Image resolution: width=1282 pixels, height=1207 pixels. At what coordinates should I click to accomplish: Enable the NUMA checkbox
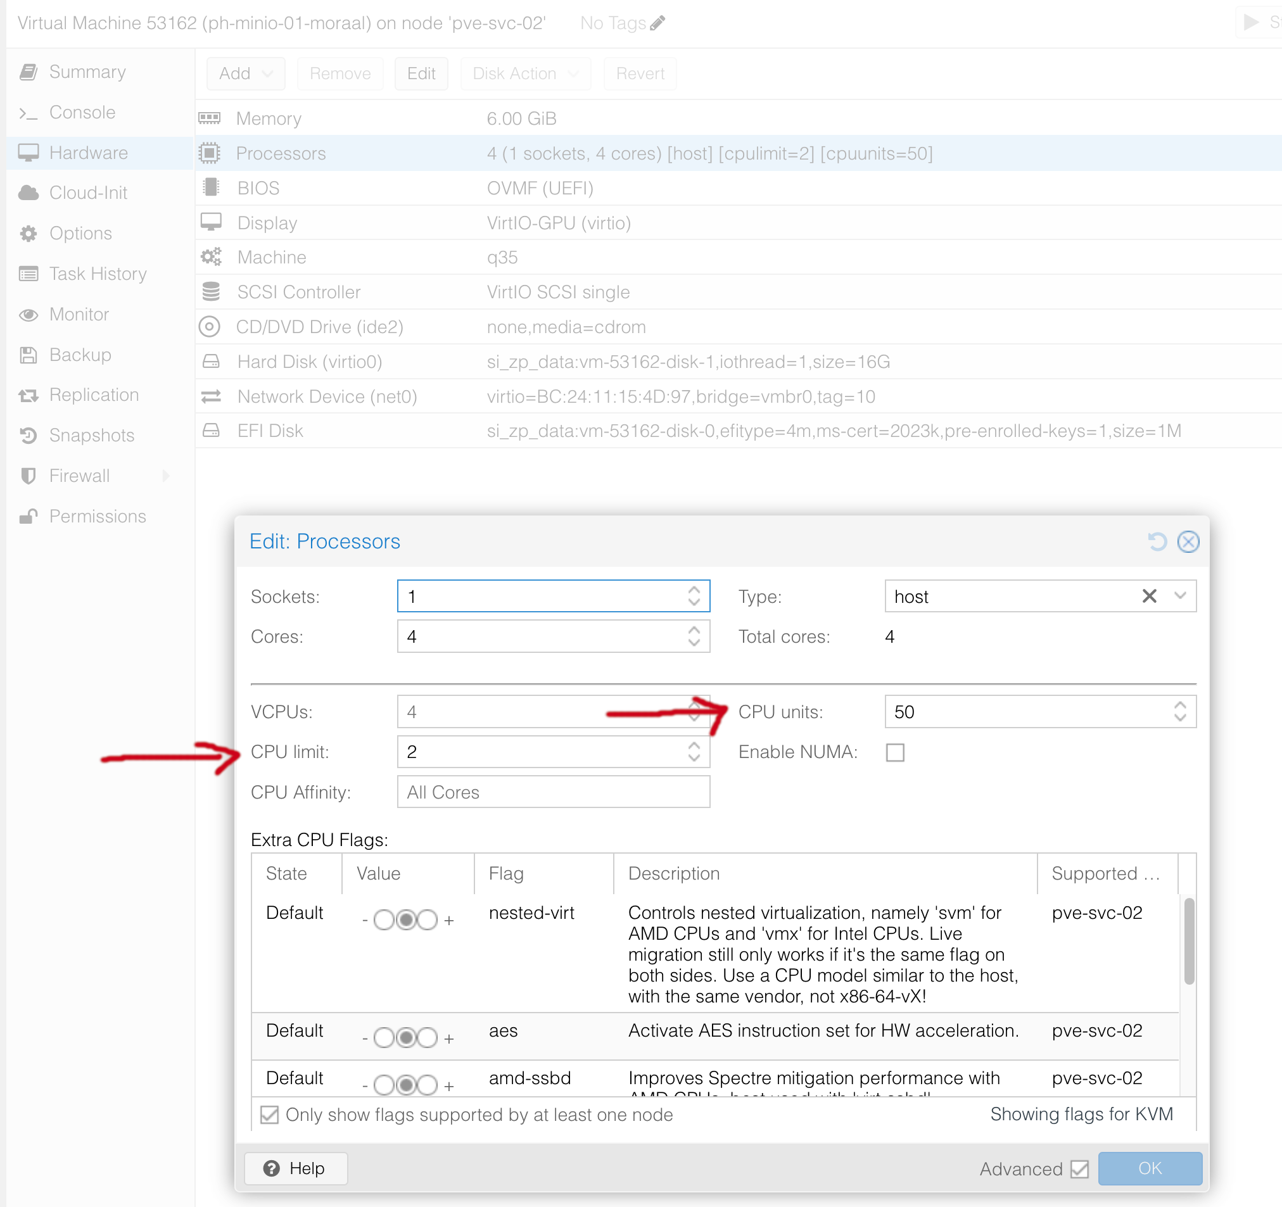895,752
